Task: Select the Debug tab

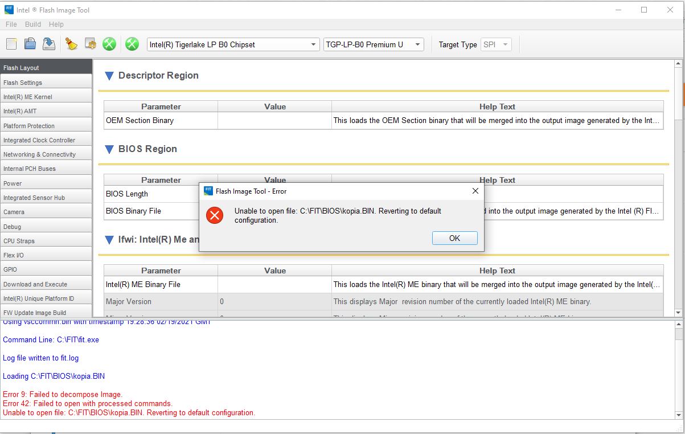Action: [x=46, y=226]
